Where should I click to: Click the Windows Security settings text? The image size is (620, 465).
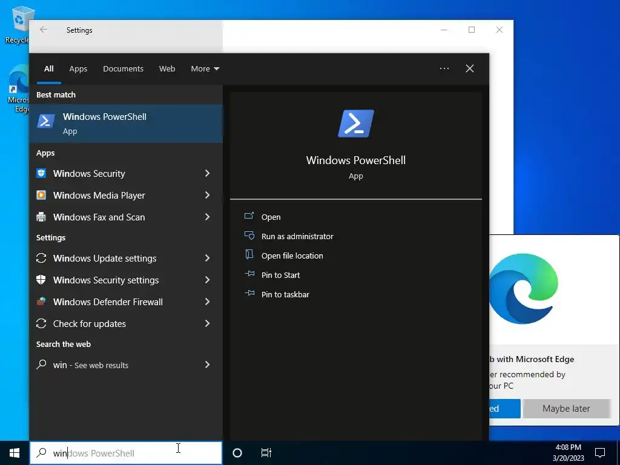pos(106,280)
